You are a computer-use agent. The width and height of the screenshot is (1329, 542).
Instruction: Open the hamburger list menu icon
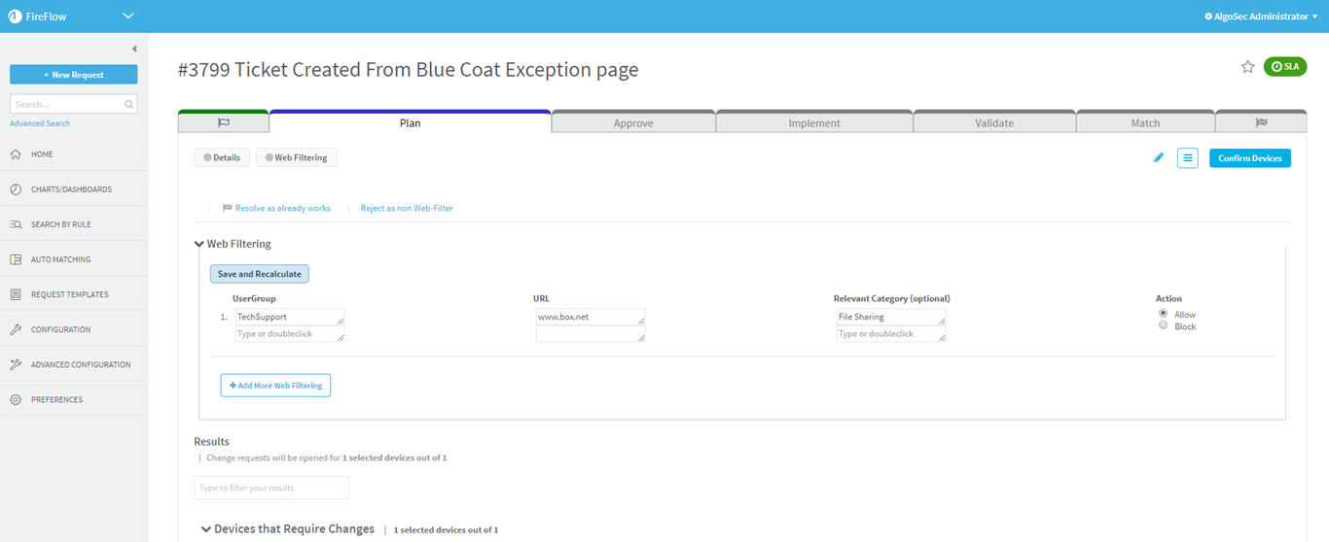click(1187, 158)
